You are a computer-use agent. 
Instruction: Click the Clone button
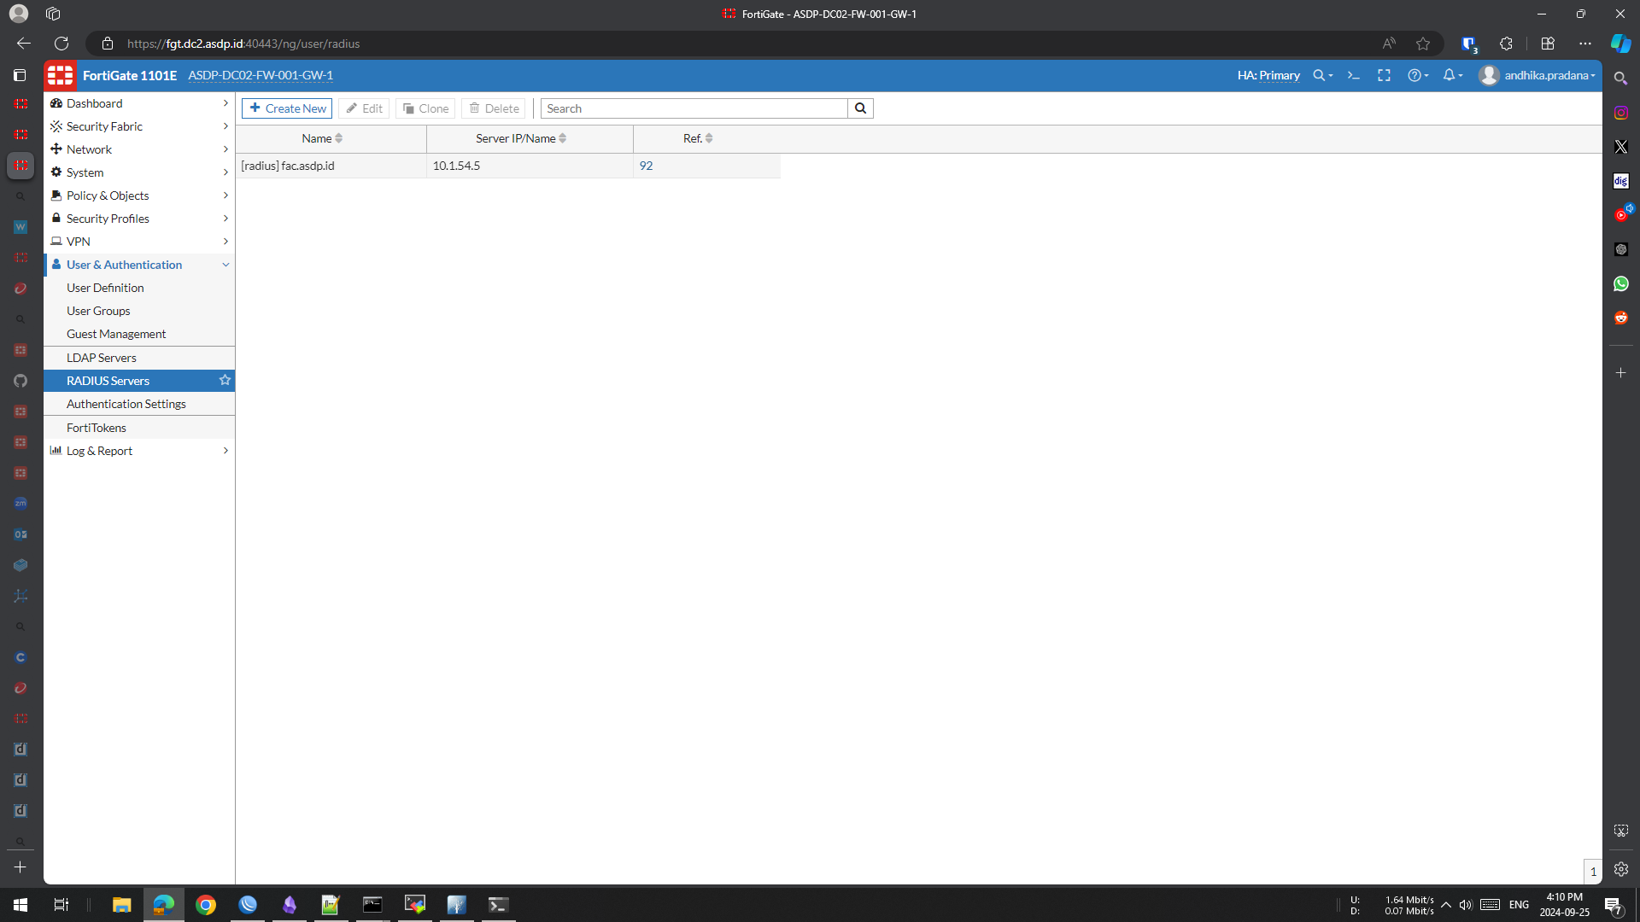point(425,108)
